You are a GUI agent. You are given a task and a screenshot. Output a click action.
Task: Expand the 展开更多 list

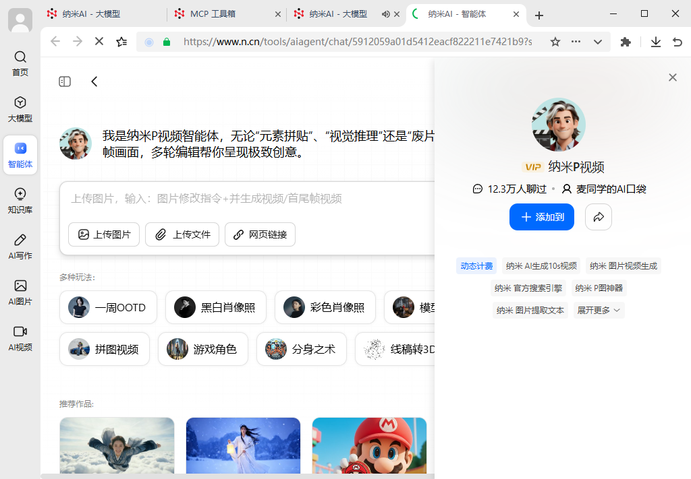pos(599,310)
